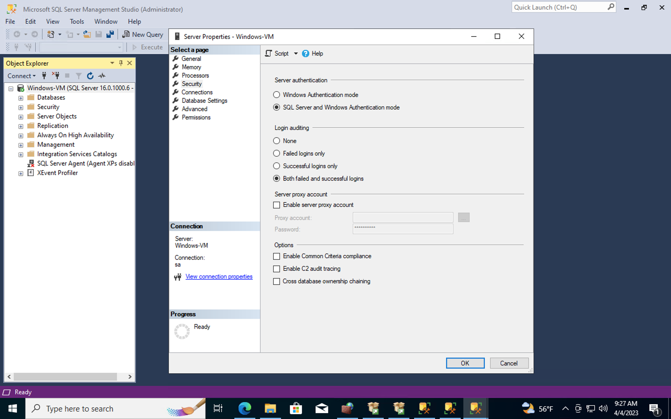Viewport: 671px width, 419px height.
Task: Expand Integration Services Catalogs
Action: pyautogui.click(x=21, y=155)
